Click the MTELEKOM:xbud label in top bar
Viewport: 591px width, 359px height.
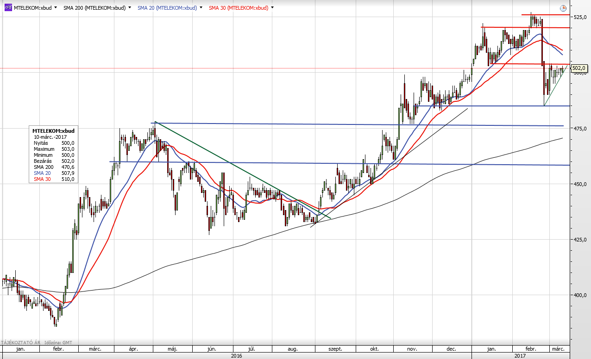(x=32, y=8)
